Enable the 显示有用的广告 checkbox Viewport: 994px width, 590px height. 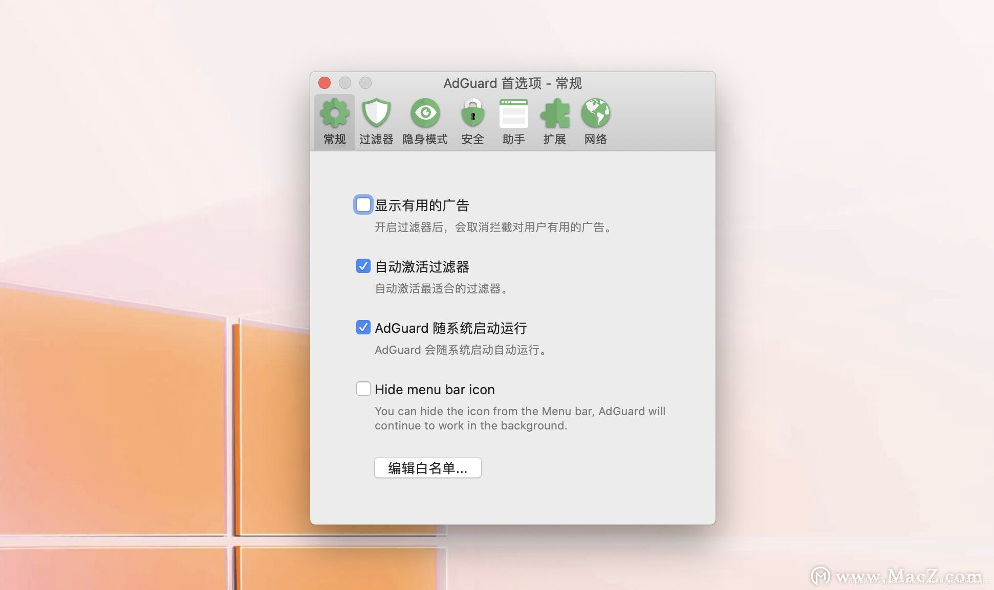point(363,205)
